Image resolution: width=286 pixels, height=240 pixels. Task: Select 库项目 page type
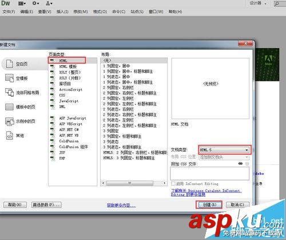[x=65, y=84]
